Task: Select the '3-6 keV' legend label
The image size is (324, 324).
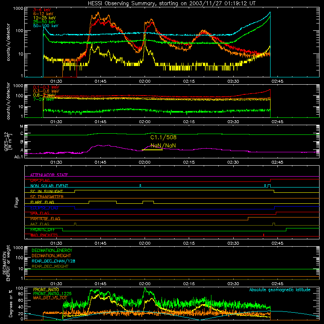Action: (42, 10)
